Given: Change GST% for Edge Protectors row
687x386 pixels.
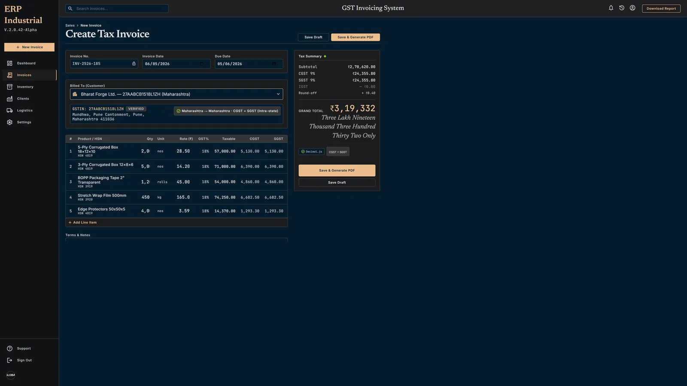Looking at the screenshot, I should click(x=205, y=211).
